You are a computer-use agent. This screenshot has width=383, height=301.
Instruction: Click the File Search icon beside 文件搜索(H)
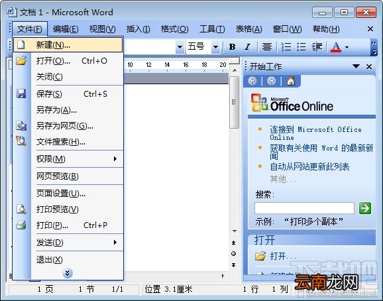click(21, 141)
